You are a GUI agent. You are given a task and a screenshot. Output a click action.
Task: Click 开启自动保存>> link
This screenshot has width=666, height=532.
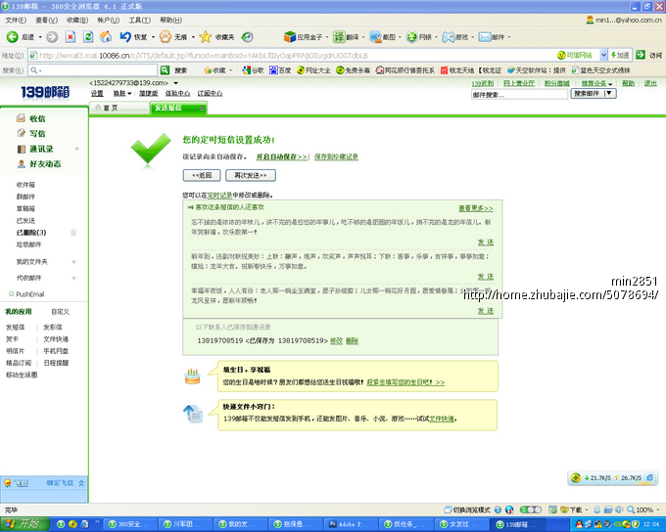(282, 157)
